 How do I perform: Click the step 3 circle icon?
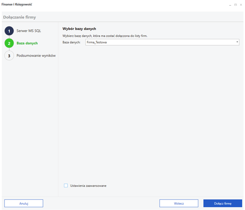[x=9, y=55]
